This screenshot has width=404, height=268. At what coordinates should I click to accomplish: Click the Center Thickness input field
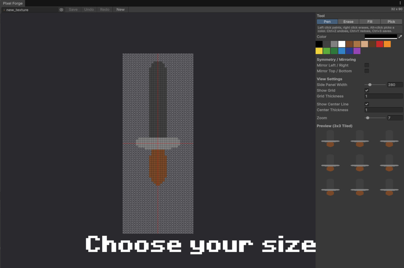click(x=383, y=110)
